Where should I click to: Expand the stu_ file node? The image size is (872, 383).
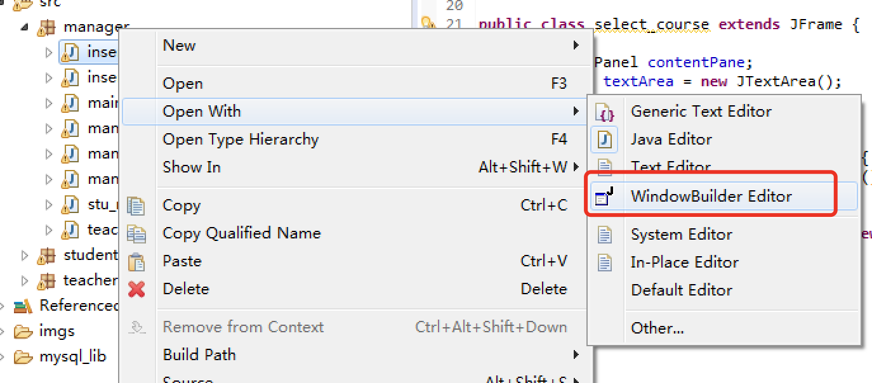coord(50,205)
